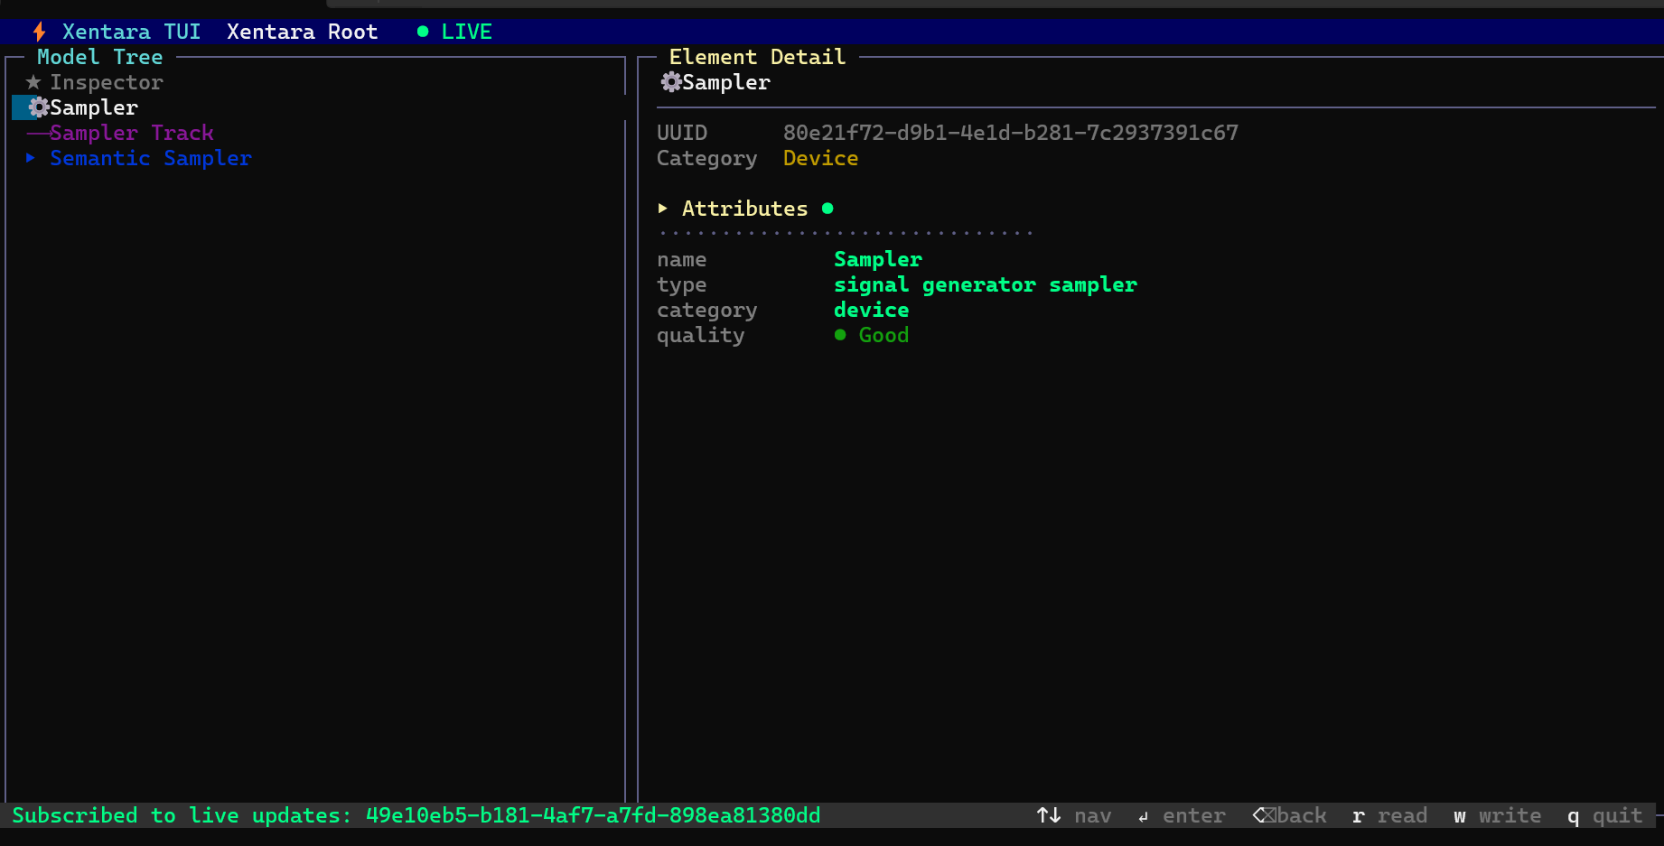The height and width of the screenshot is (846, 1664).
Task: Click the star icon beside Inspector
Action: point(33,82)
